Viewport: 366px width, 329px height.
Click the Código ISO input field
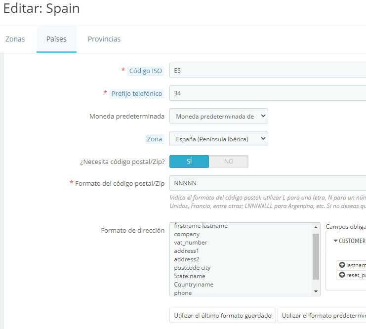[x=268, y=71]
